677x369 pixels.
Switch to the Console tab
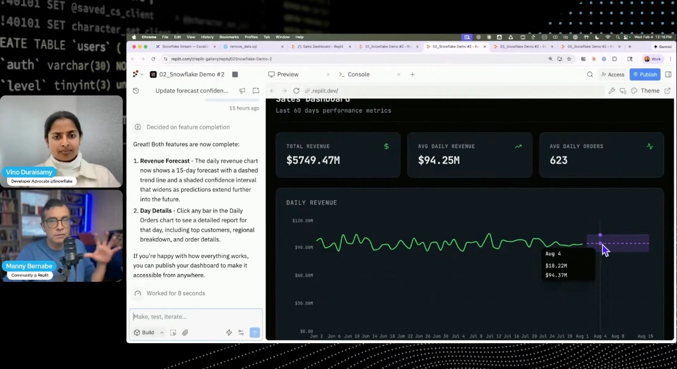click(x=358, y=74)
